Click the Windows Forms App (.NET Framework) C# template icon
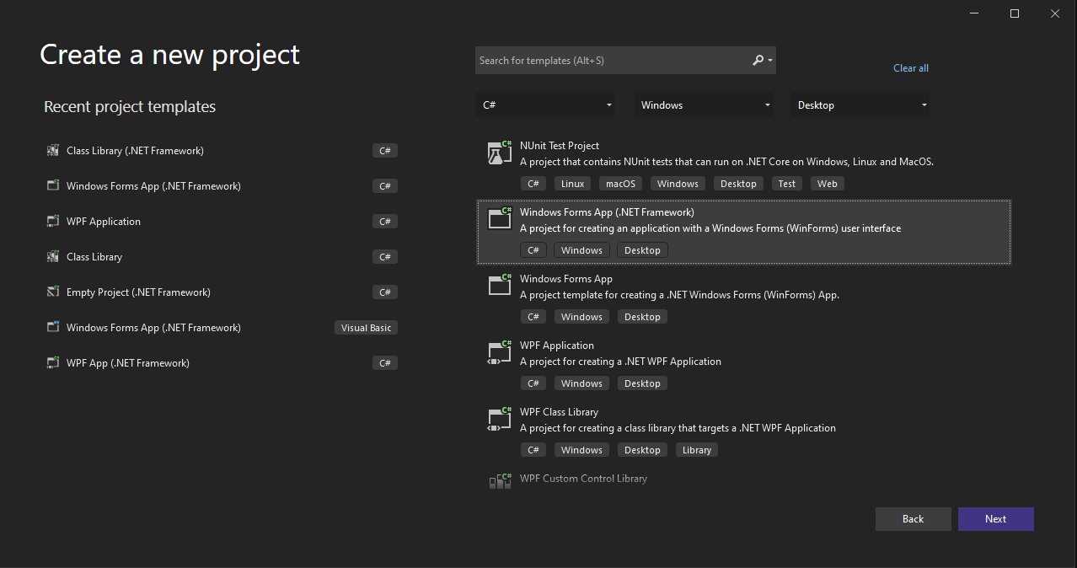The image size is (1077, 568). (x=501, y=219)
